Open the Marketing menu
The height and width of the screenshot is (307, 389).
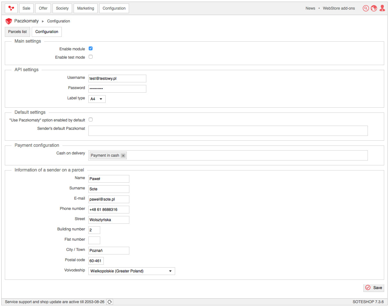tap(86, 8)
